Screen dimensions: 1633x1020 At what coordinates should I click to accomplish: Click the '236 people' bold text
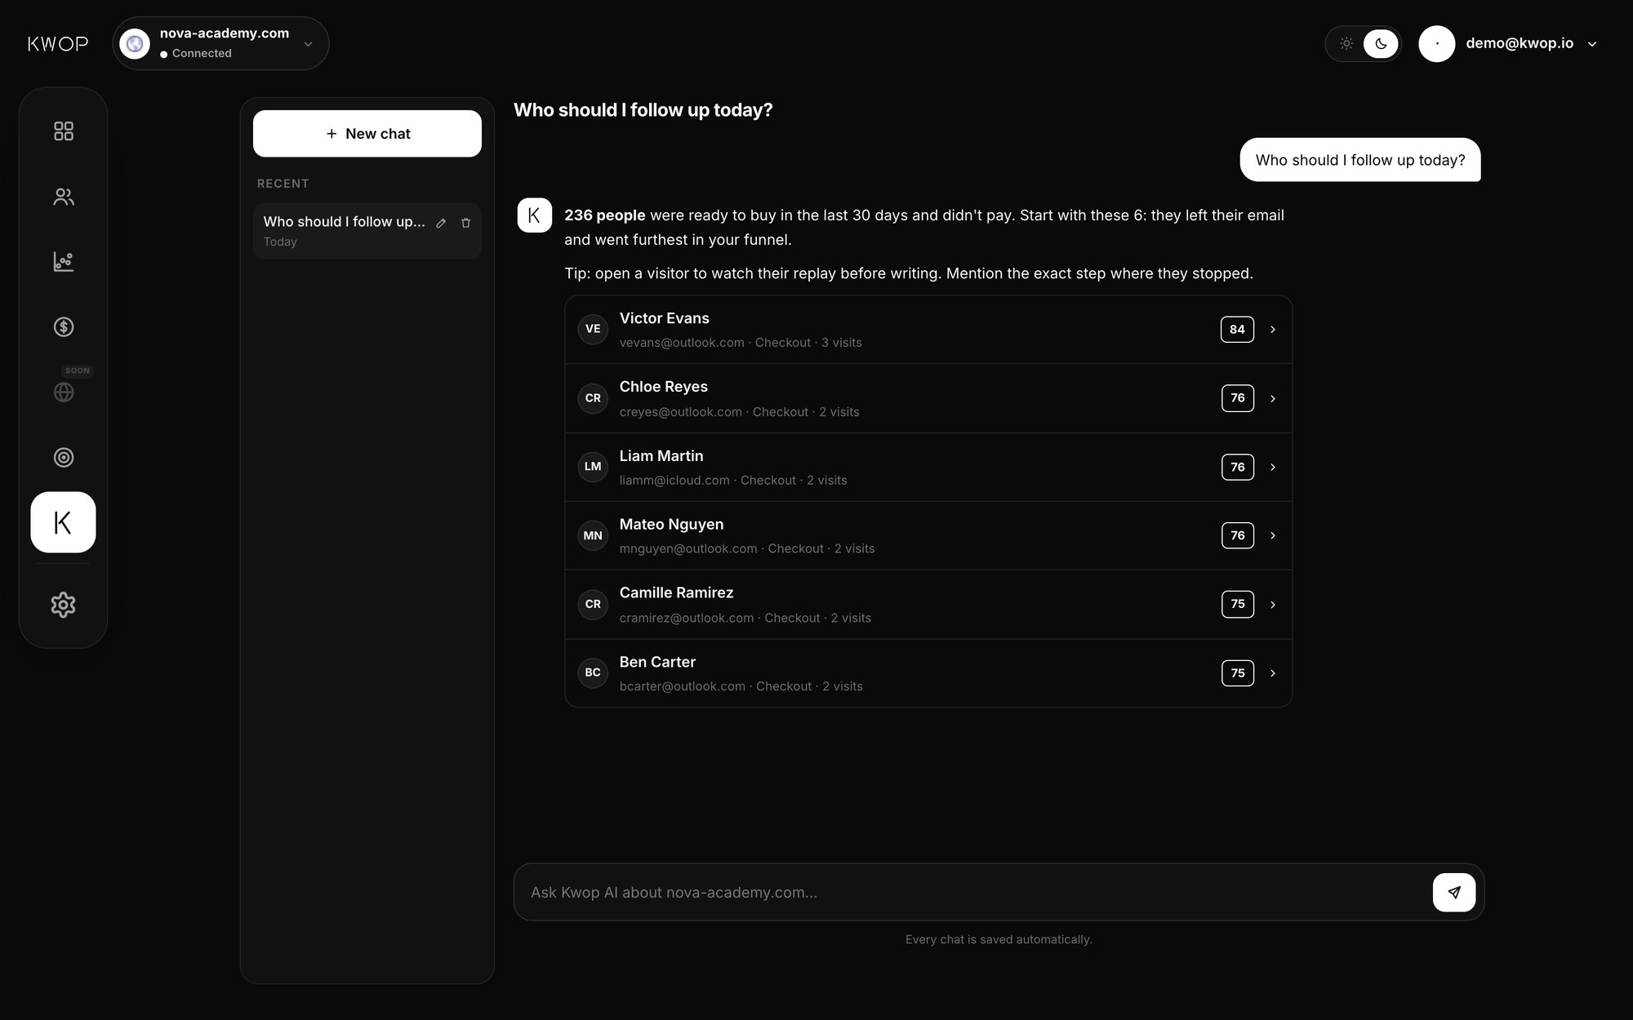605,215
